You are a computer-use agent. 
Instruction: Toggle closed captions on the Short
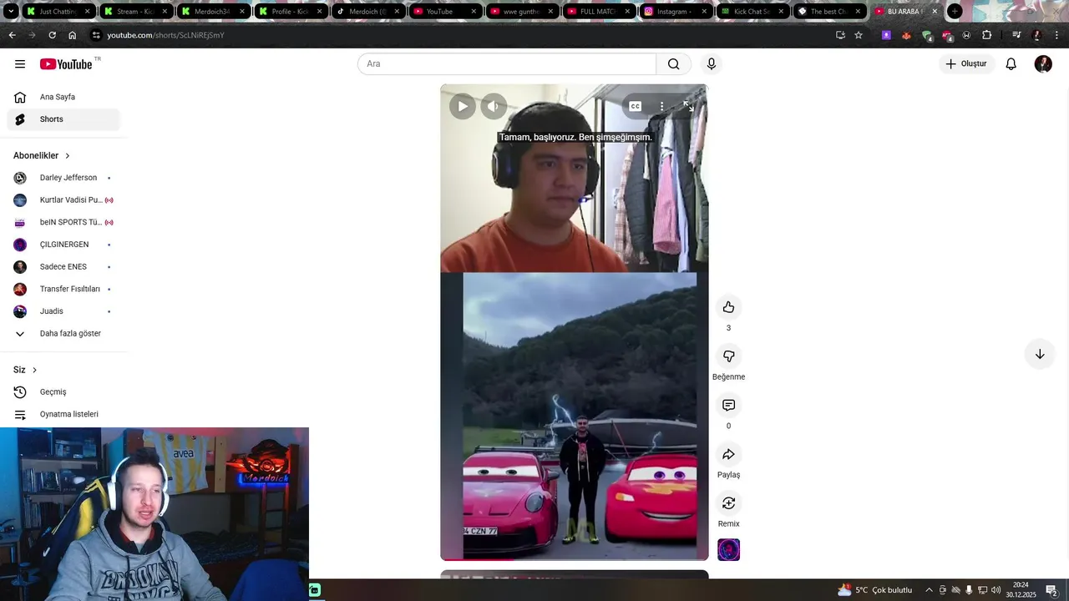pyautogui.click(x=636, y=106)
